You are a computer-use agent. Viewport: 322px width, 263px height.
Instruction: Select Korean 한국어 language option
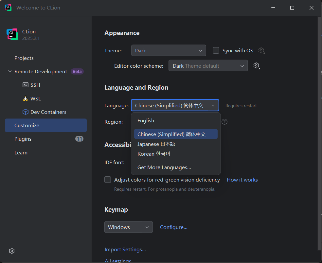(176, 154)
